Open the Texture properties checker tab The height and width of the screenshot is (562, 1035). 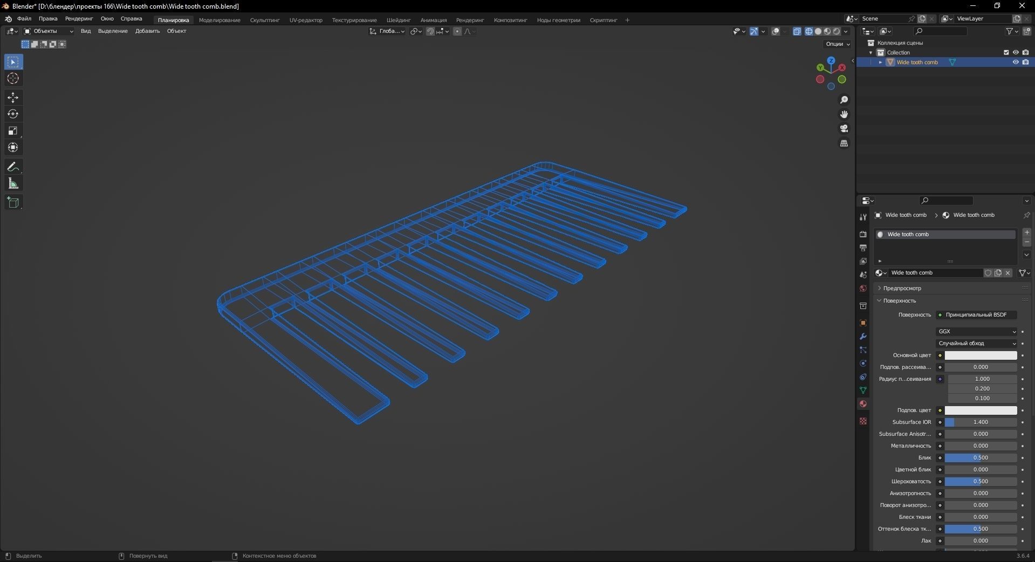coord(863,421)
